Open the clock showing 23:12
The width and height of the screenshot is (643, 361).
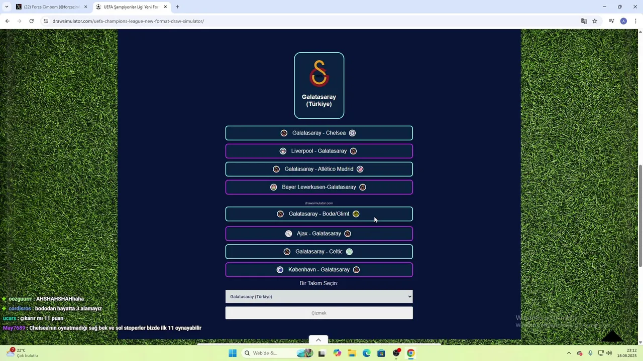(626, 353)
